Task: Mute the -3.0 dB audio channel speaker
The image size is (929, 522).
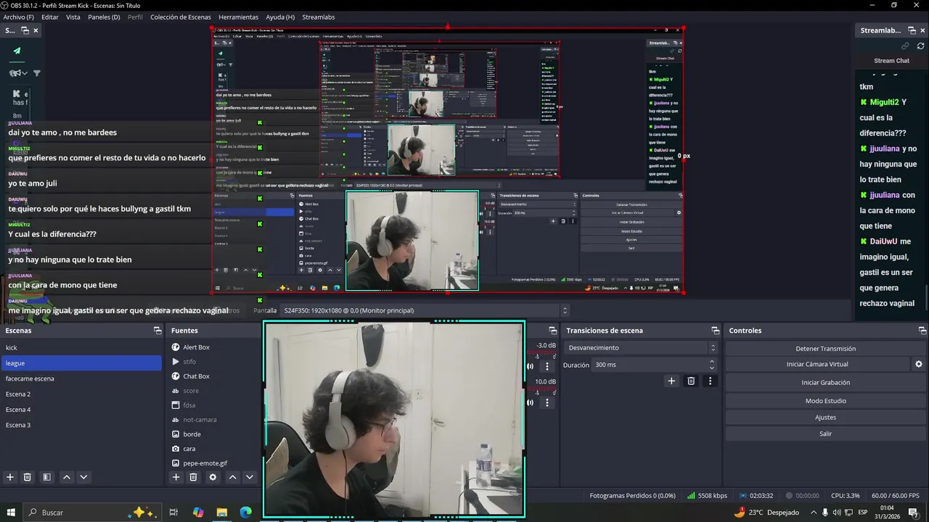Action: coord(530,366)
